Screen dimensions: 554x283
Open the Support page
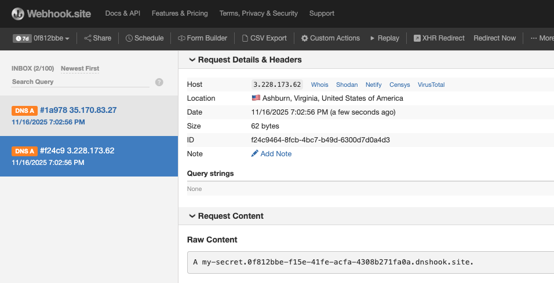pos(322,13)
